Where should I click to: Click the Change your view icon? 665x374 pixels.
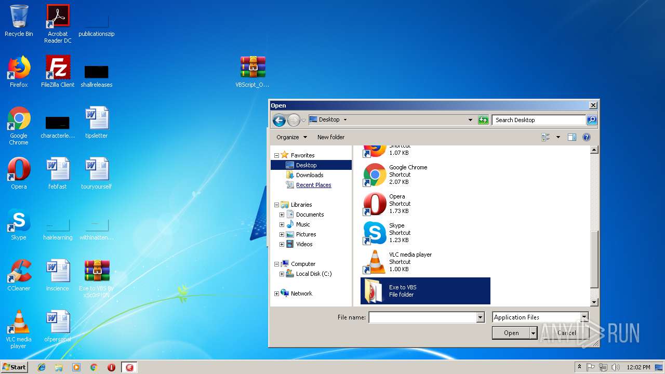click(x=546, y=137)
